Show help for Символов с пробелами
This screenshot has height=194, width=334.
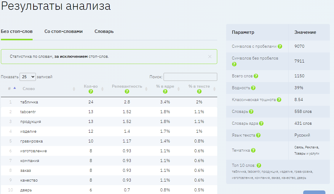pyautogui.click(x=280, y=46)
